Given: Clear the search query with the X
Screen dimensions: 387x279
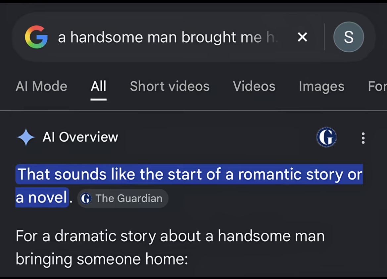Looking at the screenshot, I should [302, 37].
